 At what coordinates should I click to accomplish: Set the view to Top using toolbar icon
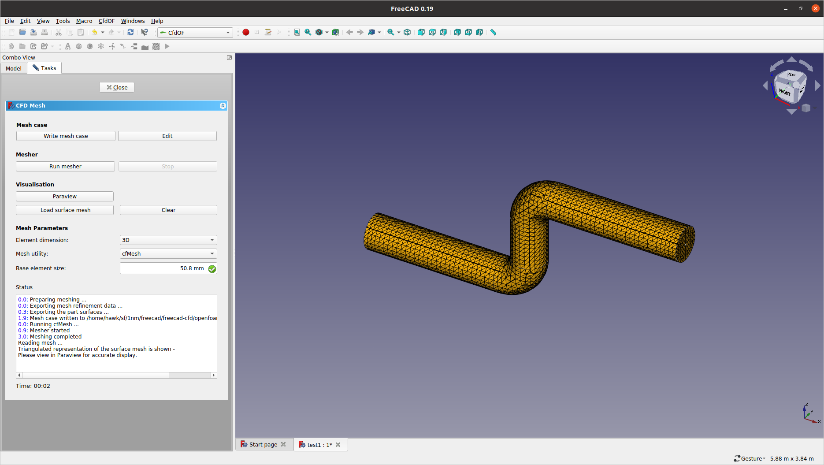tap(432, 32)
